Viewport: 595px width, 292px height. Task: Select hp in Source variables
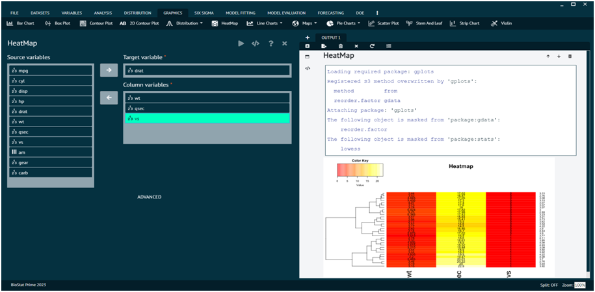[x=51, y=101]
